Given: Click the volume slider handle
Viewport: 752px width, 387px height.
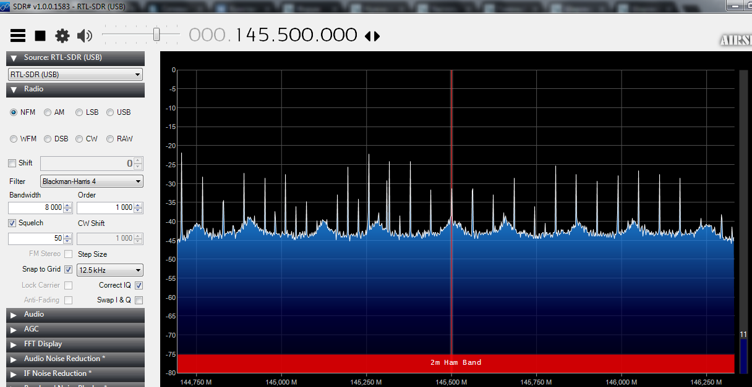Looking at the screenshot, I should pos(156,35).
